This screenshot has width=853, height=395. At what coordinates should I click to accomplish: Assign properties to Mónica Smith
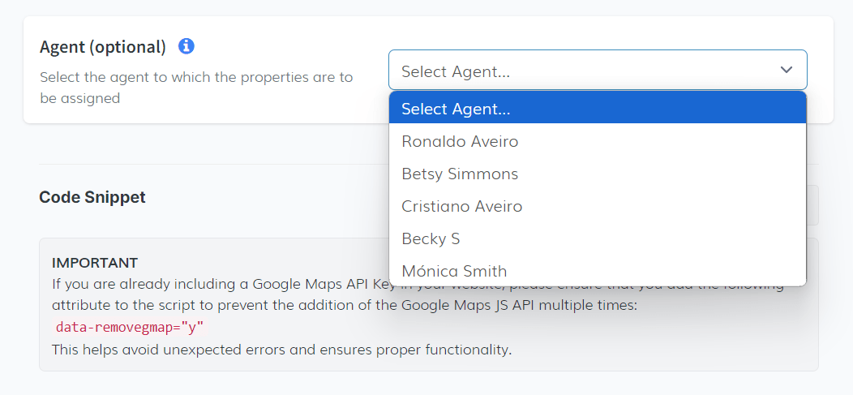pos(454,271)
